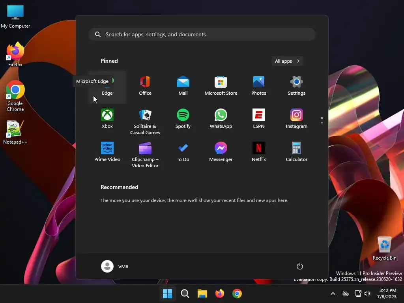Viewport: 404px width, 303px height.
Task: Click the power button in Start menu
Action: click(x=300, y=266)
